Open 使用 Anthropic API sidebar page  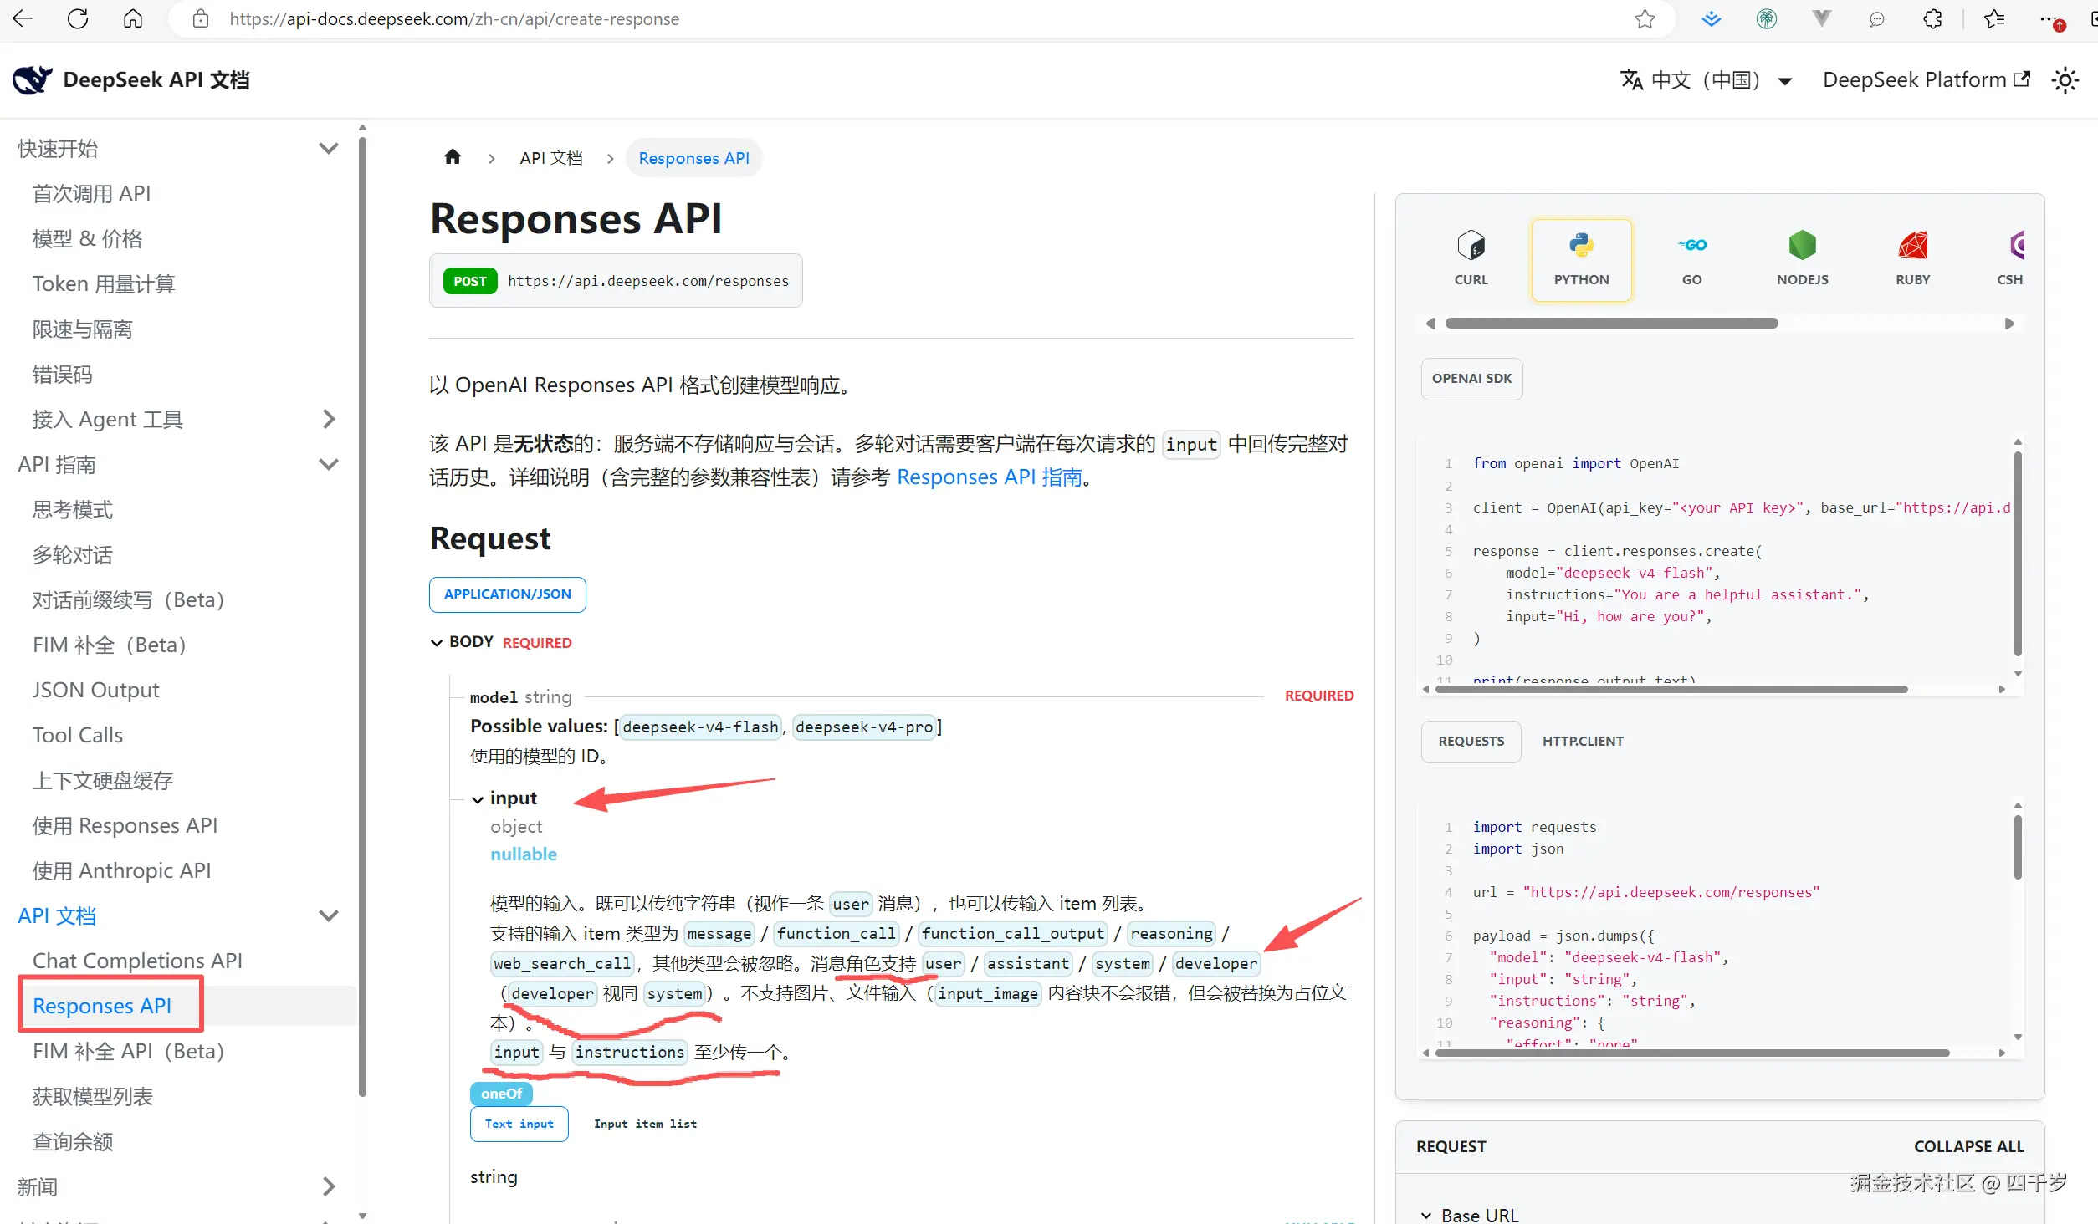121,870
